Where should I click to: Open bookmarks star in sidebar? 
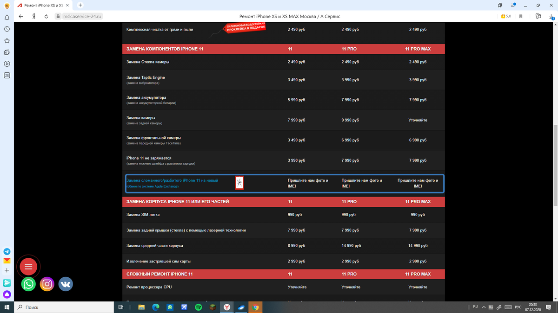(7, 41)
